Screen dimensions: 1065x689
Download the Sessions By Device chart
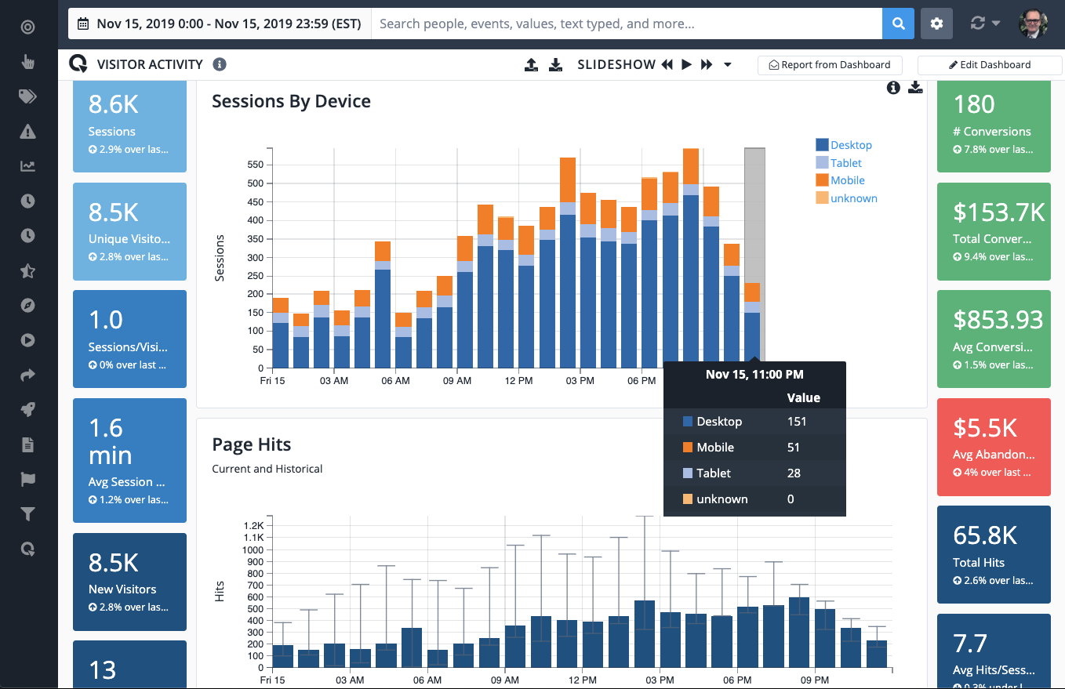[x=915, y=88]
